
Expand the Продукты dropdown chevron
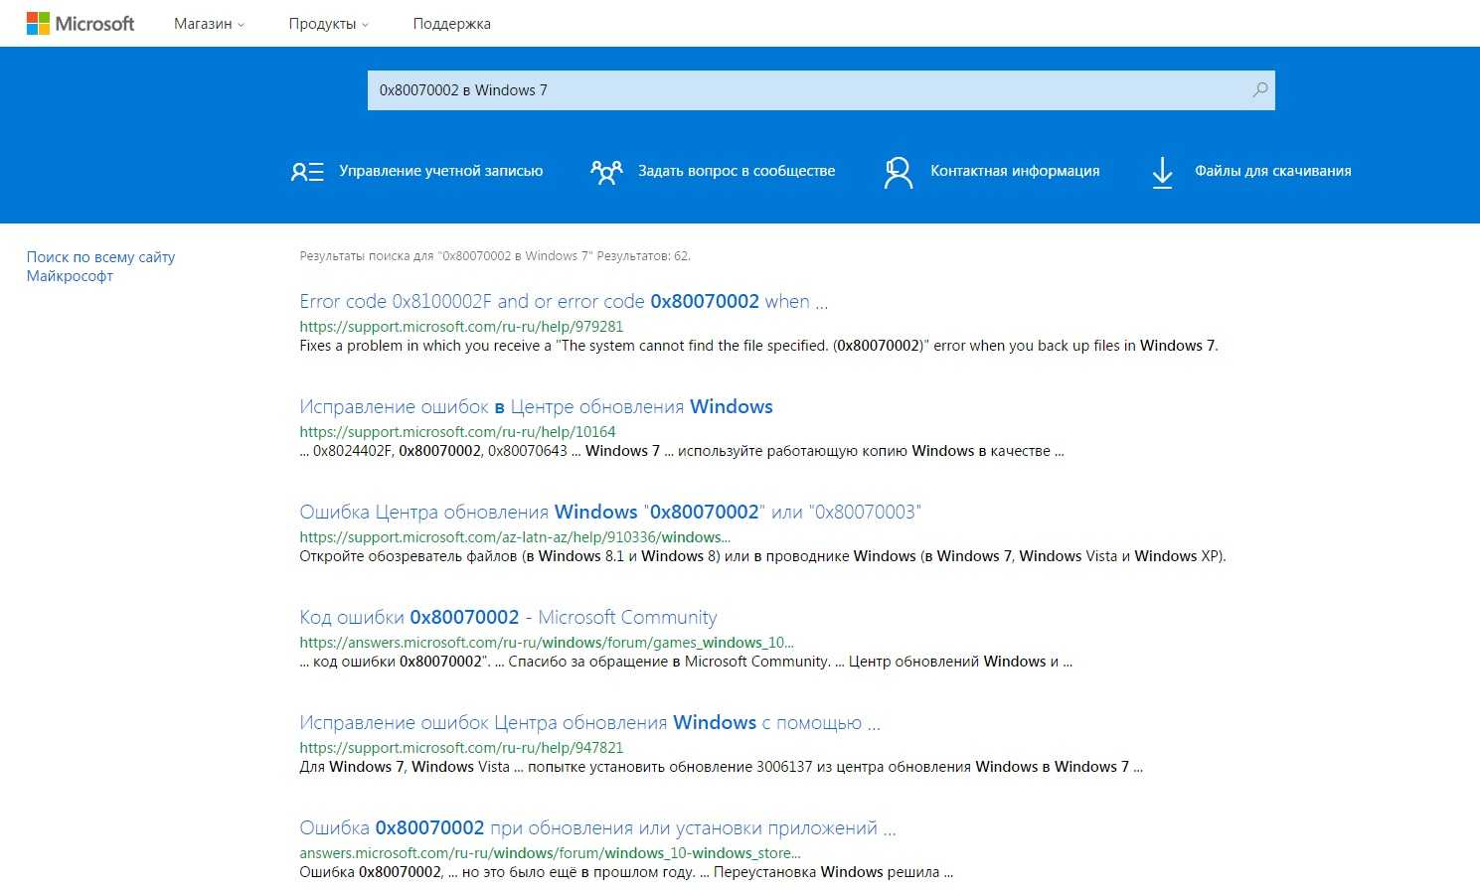click(x=365, y=25)
